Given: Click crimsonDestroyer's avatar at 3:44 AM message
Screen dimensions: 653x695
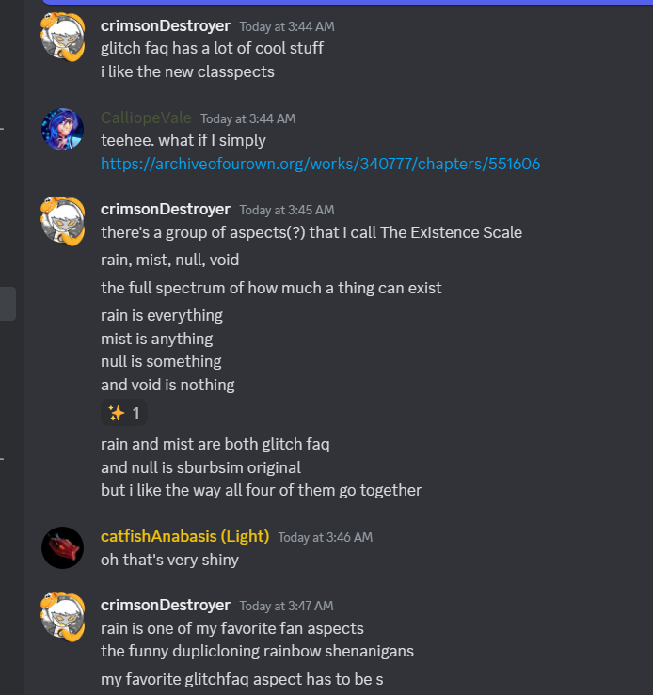Looking at the screenshot, I should tap(62, 38).
